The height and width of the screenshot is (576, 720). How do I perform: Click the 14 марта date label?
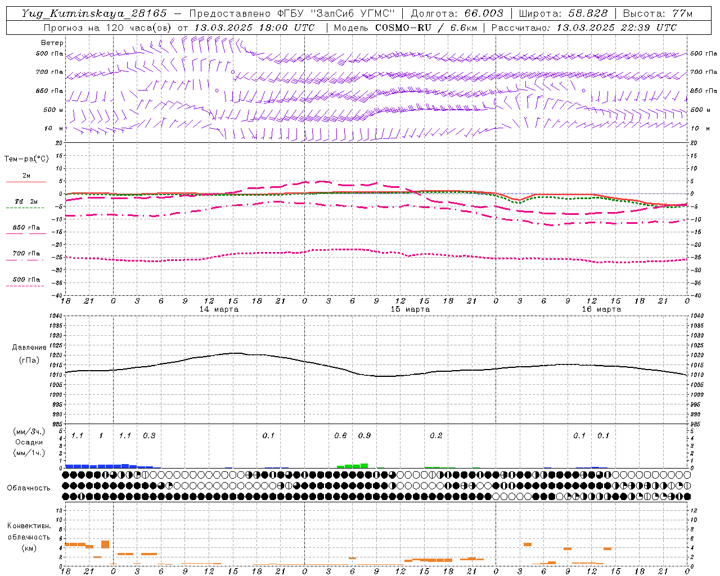tap(219, 309)
